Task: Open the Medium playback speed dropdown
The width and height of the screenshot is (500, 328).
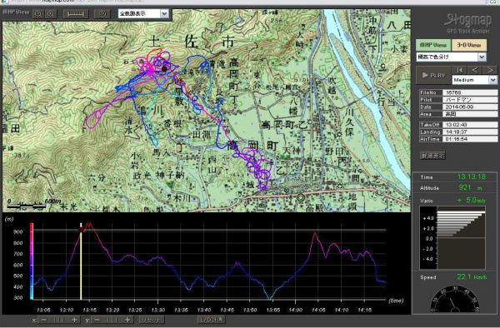Action: point(474,80)
